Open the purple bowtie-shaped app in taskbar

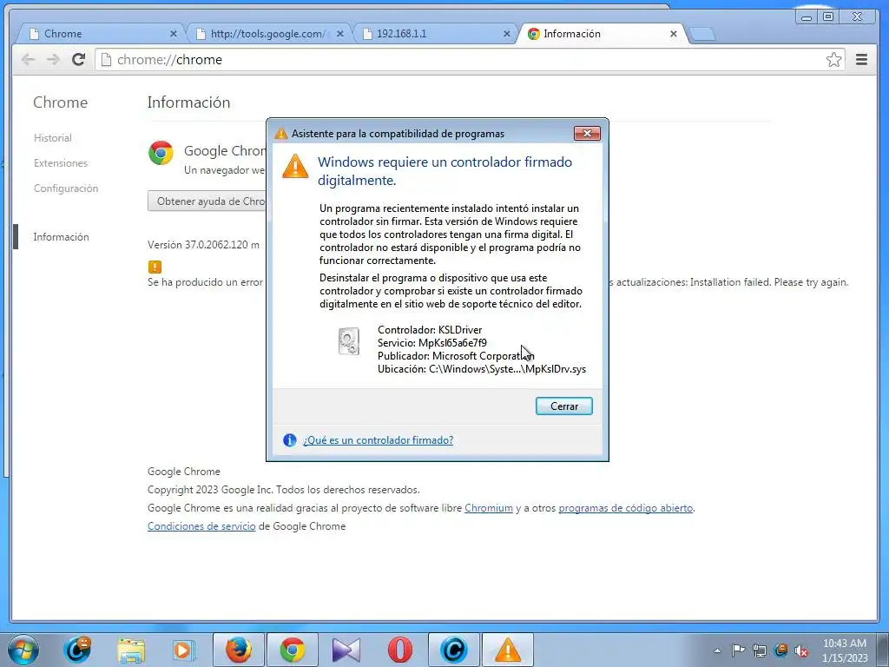click(346, 650)
